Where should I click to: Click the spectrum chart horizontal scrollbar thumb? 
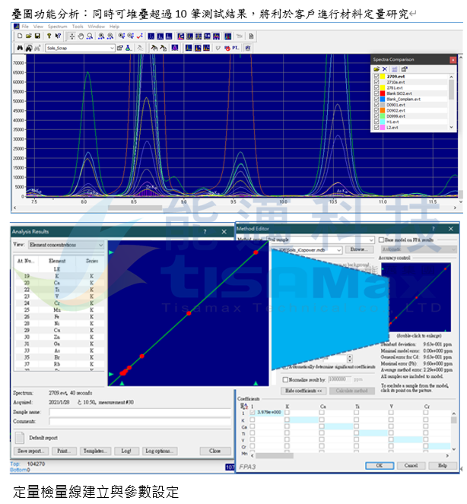[x=135, y=208]
